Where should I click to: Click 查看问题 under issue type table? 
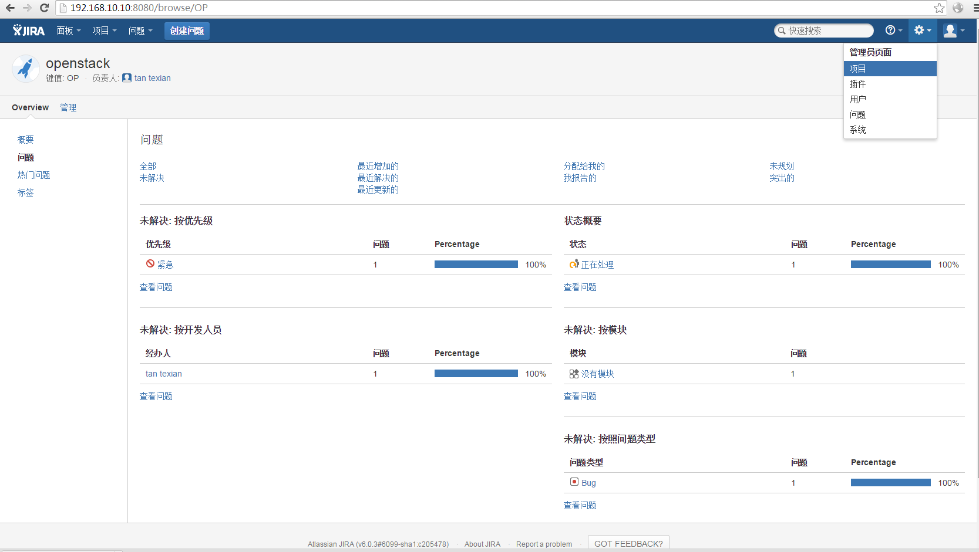(x=580, y=505)
